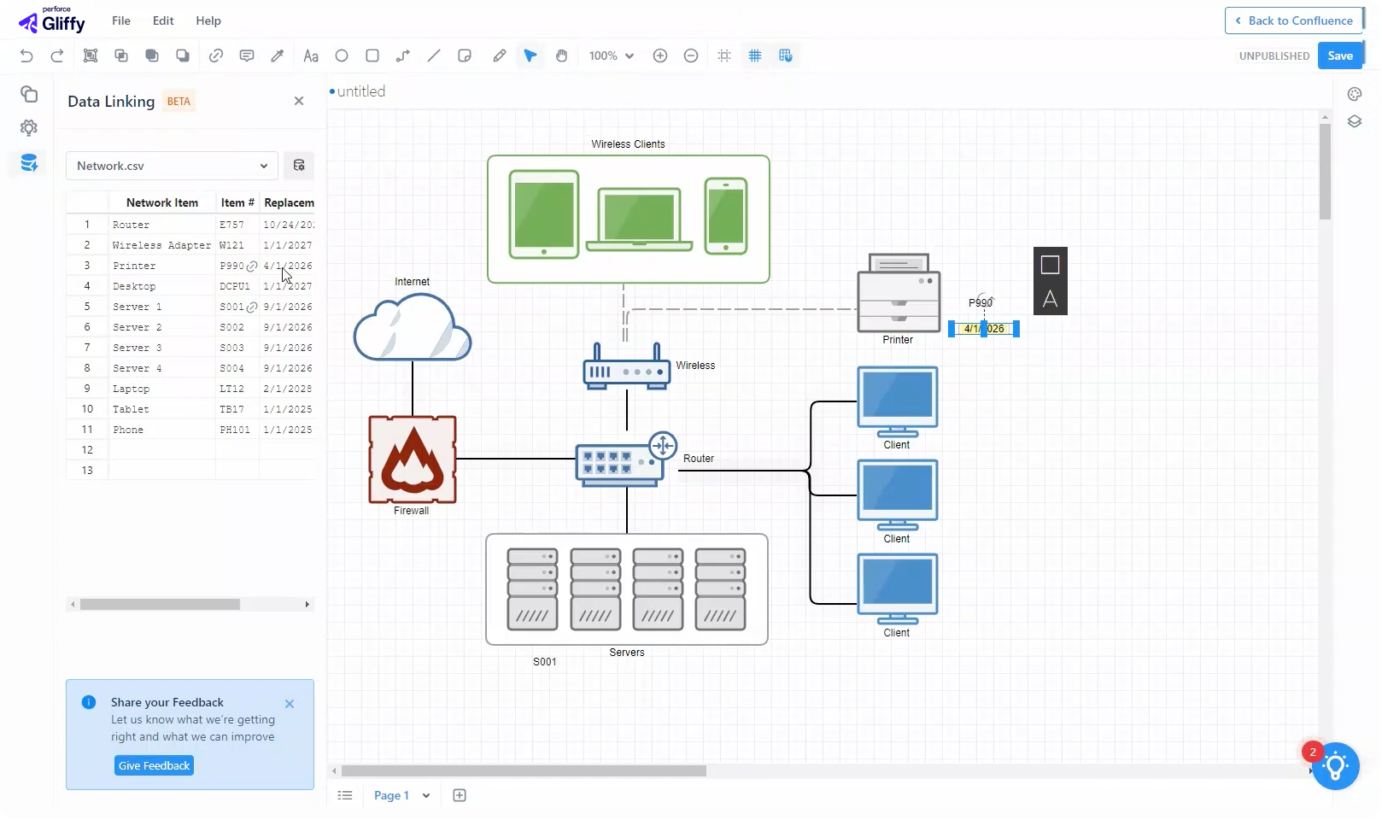Image resolution: width=1382 pixels, height=820 pixels.
Task: Click the Save button
Action: (1339, 56)
